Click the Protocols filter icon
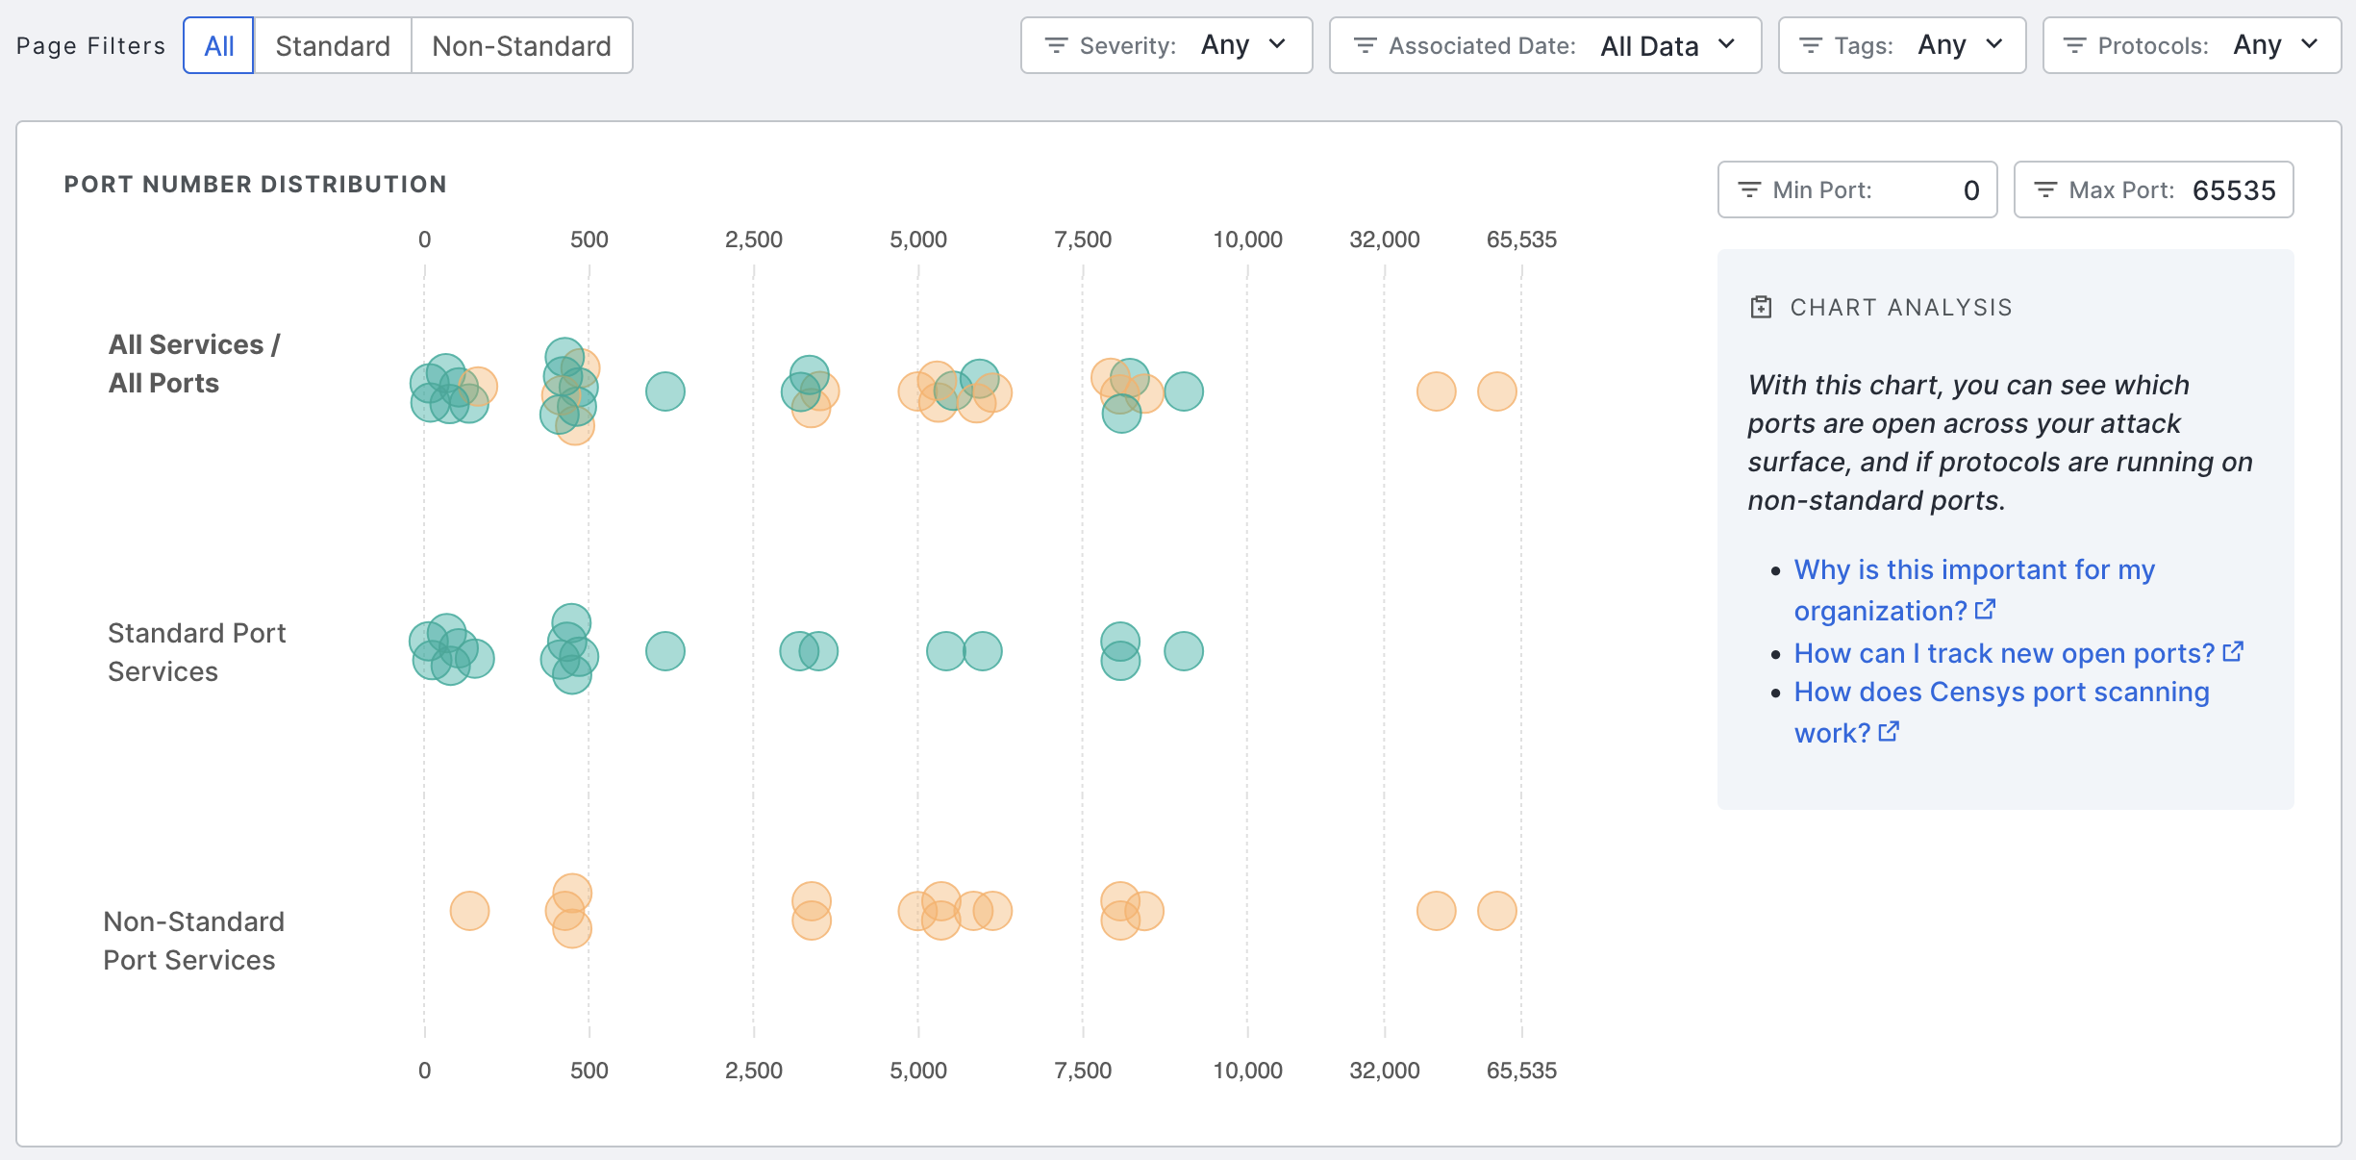The image size is (2356, 1160). click(x=2074, y=45)
